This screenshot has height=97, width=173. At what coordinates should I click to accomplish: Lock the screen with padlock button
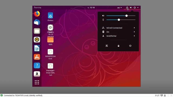[x=118, y=46]
